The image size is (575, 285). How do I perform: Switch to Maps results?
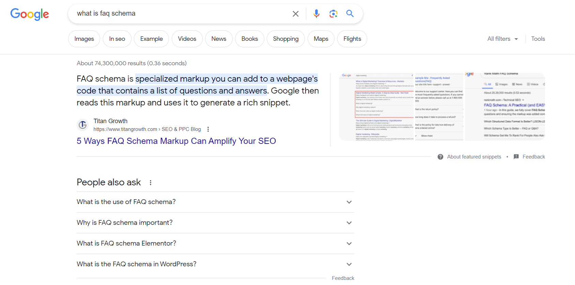click(x=321, y=39)
